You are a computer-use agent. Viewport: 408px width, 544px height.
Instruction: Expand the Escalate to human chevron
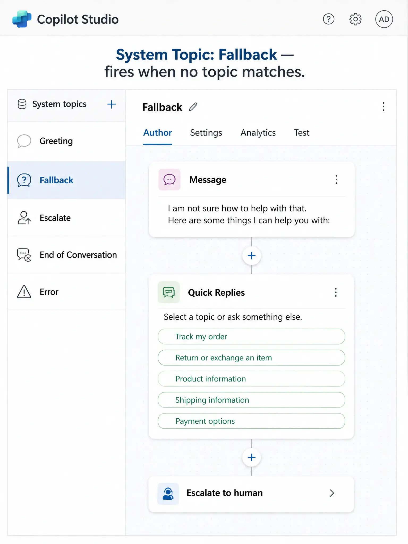(x=332, y=493)
